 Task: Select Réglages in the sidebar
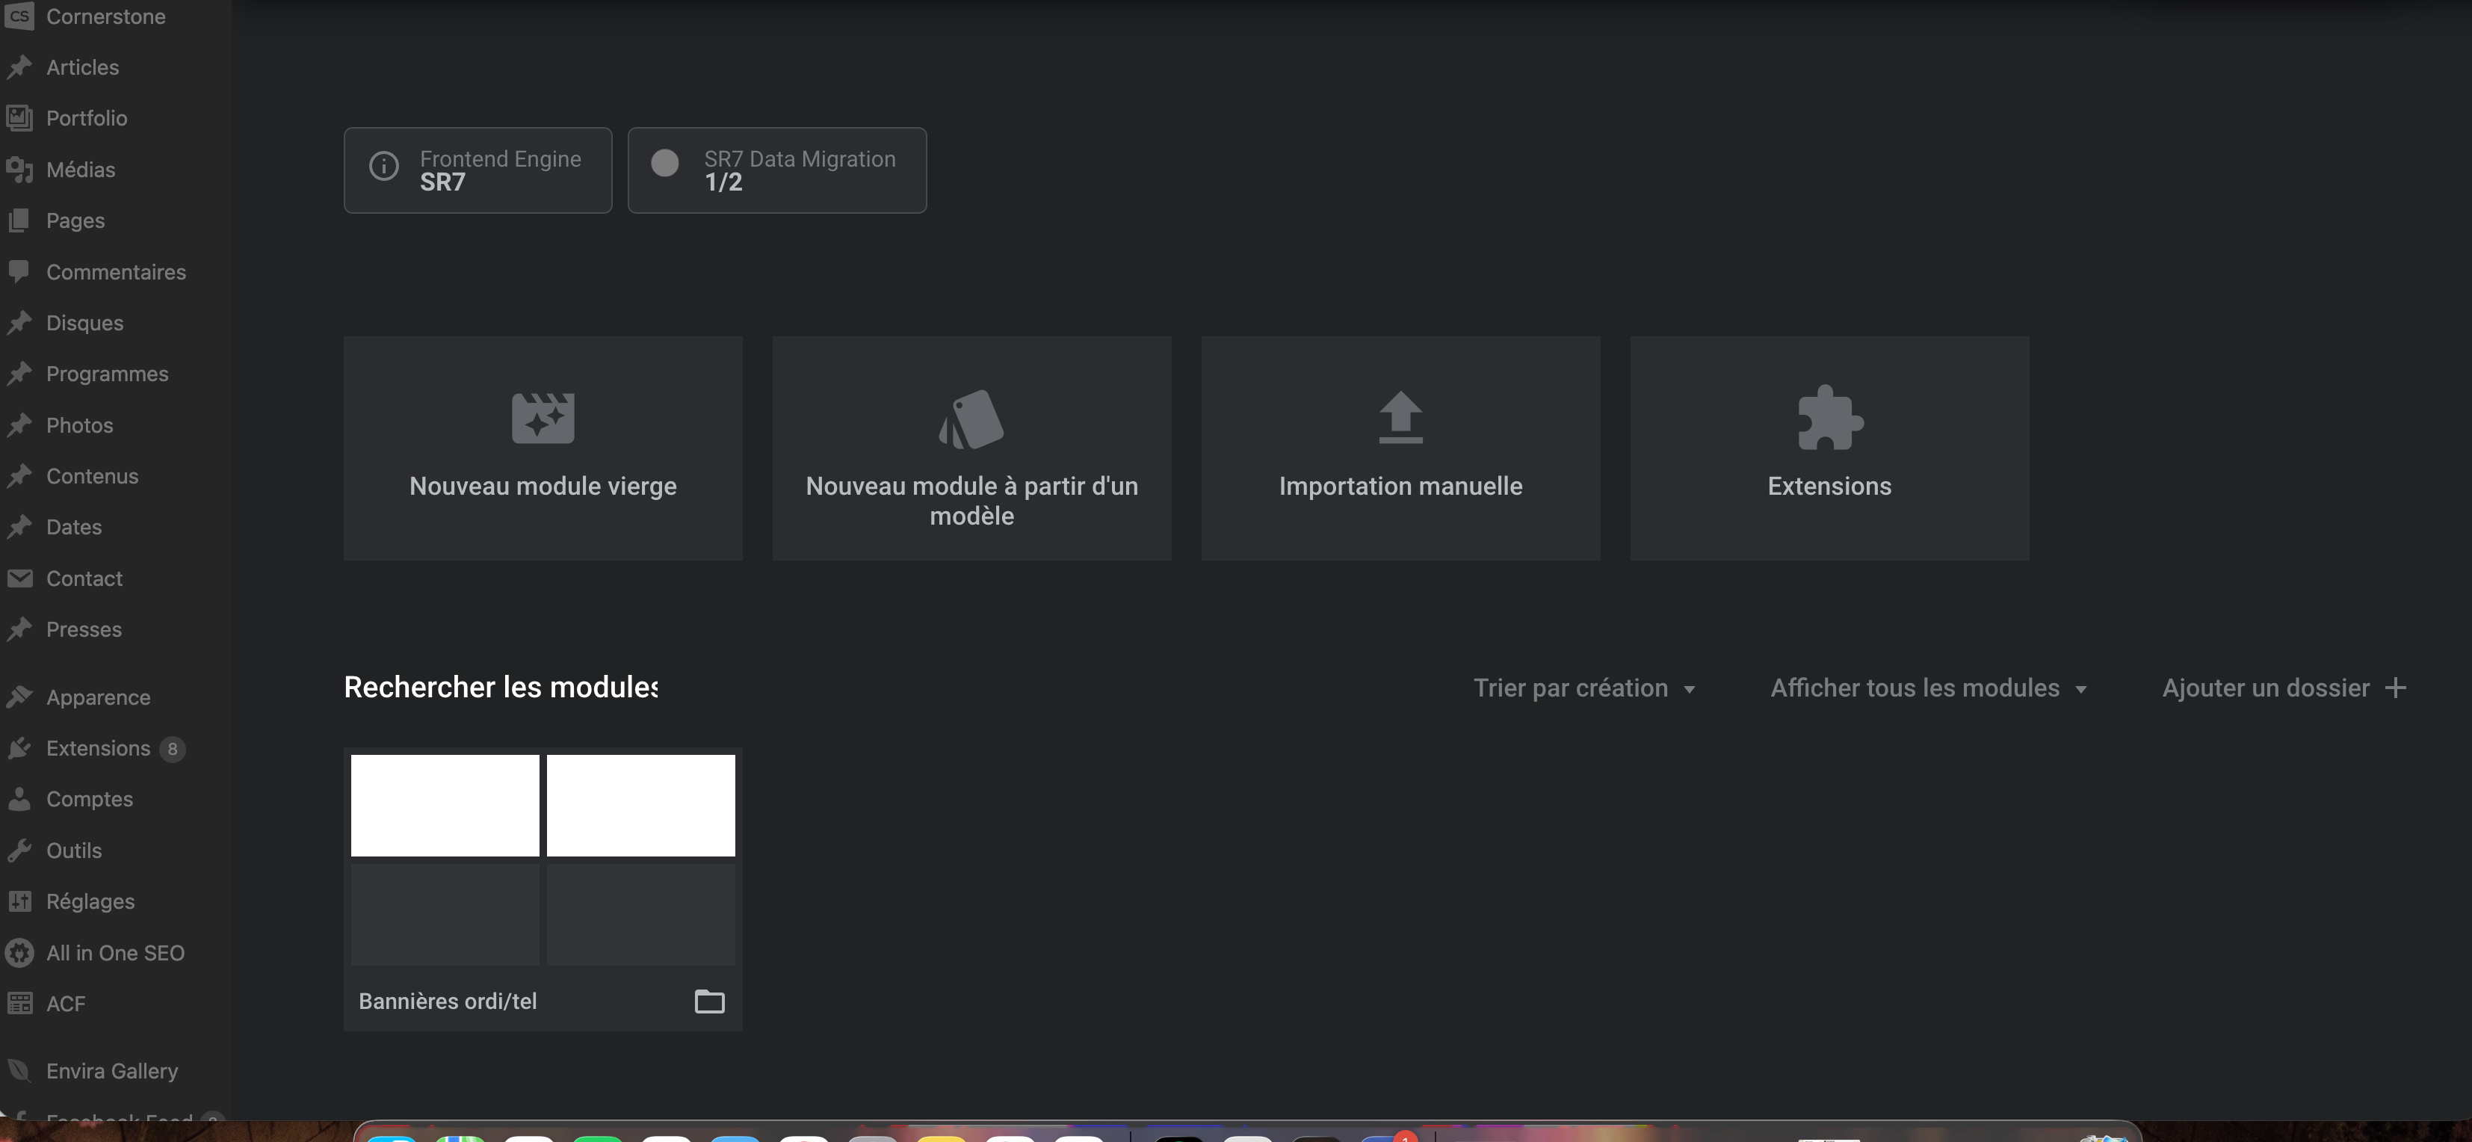tap(90, 901)
